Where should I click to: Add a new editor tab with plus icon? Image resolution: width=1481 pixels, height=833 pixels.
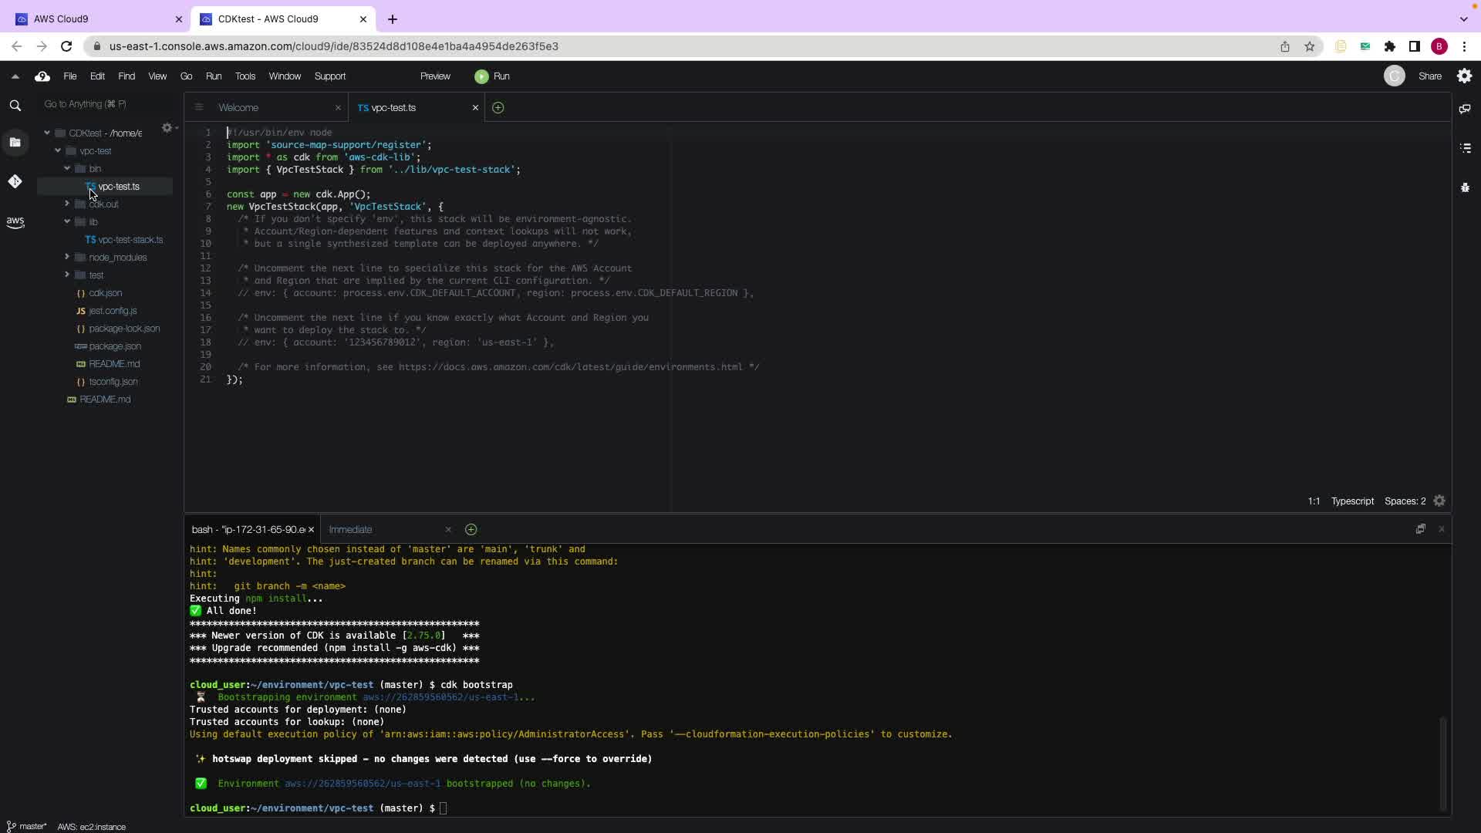pyautogui.click(x=498, y=108)
